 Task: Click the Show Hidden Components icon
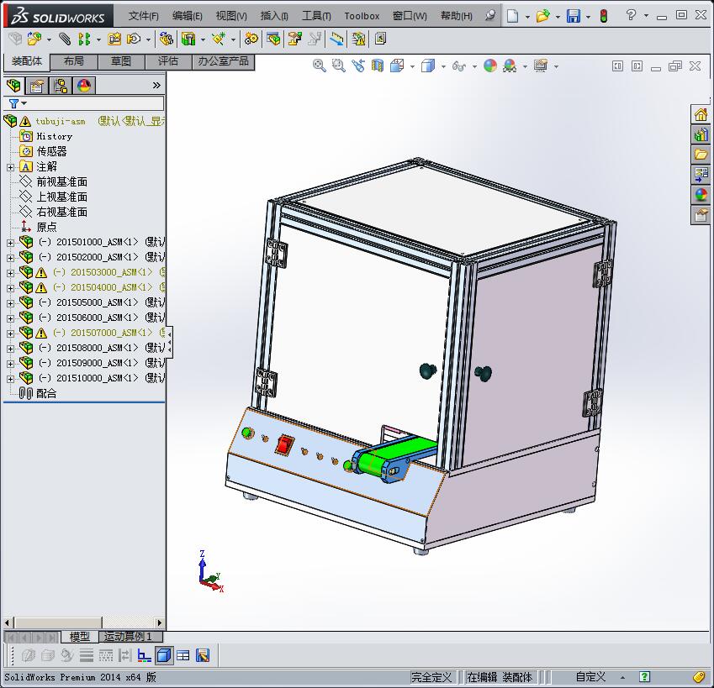click(167, 39)
